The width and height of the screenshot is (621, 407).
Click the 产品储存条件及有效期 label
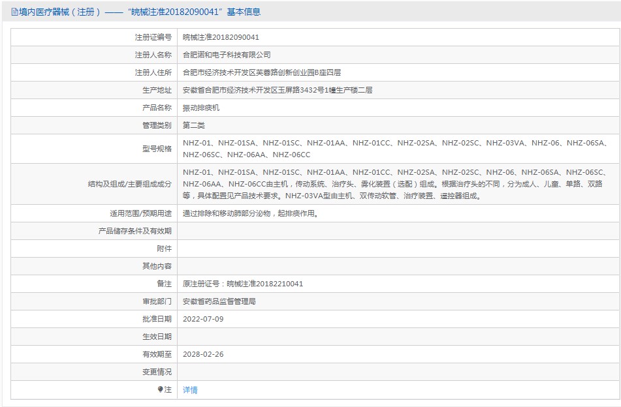135,231
